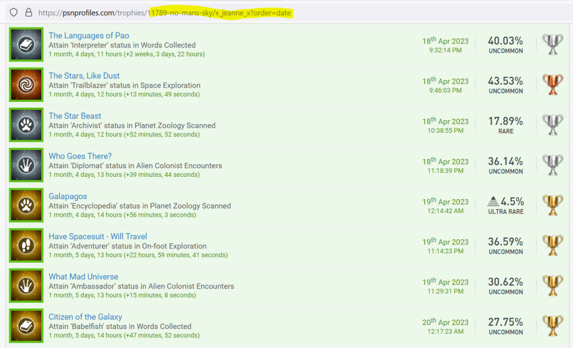573x348 pixels.
Task: Click the padlock site security icon
Action: point(28,12)
